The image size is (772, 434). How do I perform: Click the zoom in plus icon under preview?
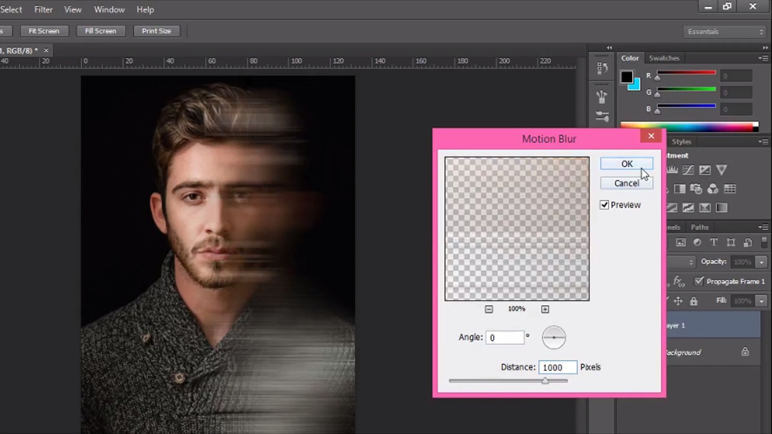pyautogui.click(x=545, y=309)
